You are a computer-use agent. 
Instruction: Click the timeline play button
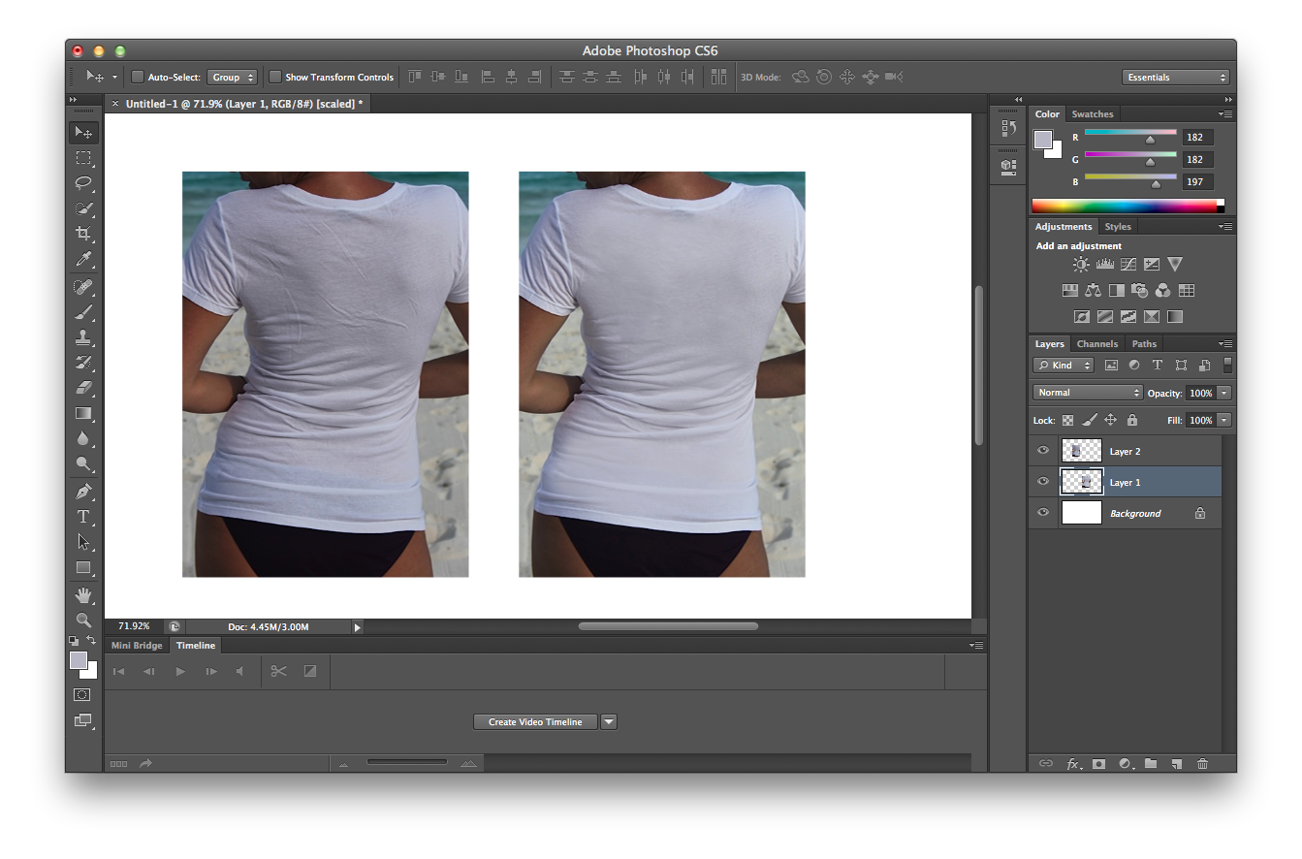point(180,671)
